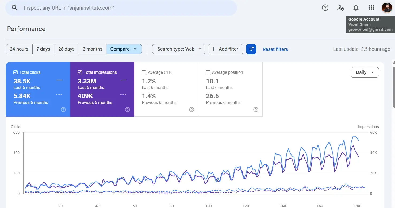Click the 26.6 previous position value
The width and height of the screenshot is (395, 208).
click(213, 96)
